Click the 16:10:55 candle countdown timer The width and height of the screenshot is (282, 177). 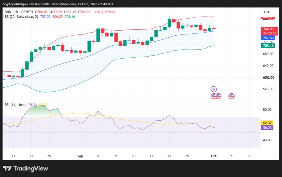click(270, 33)
